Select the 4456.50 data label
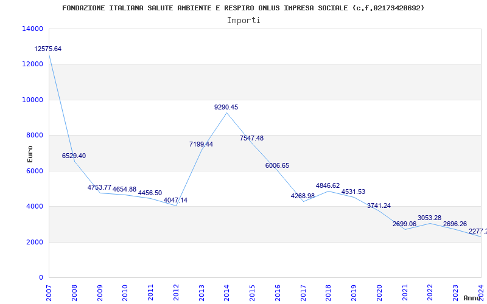This screenshot has height=304, width=487. click(150, 193)
